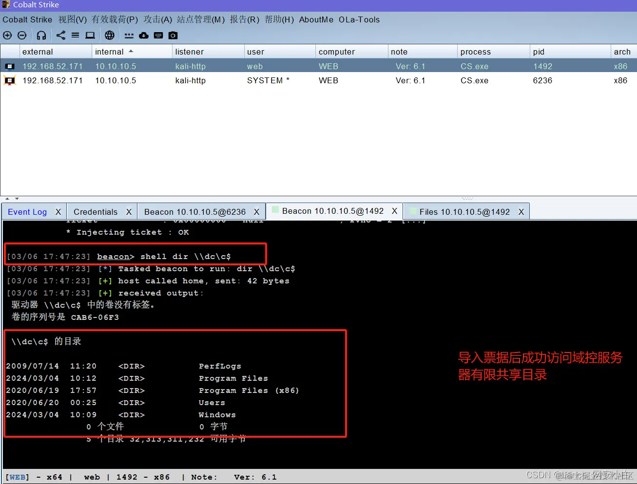Close the Beacon 10.10.10.5@6236 tab
The width and height of the screenshot is (637, 484).
click(x=256, y=212)
